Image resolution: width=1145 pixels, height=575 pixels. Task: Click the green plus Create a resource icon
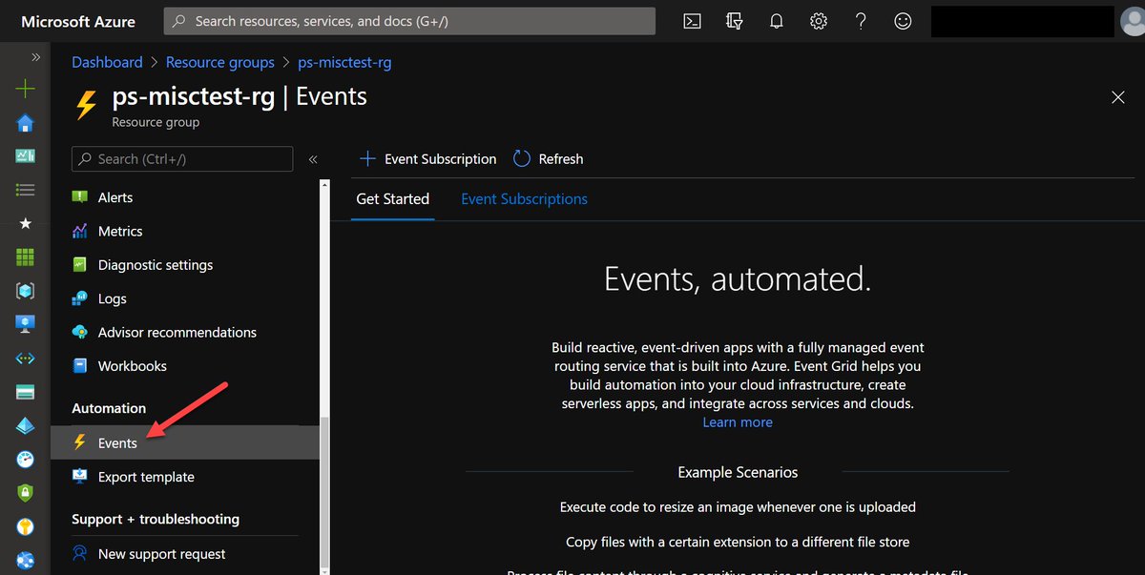(26, 89)
